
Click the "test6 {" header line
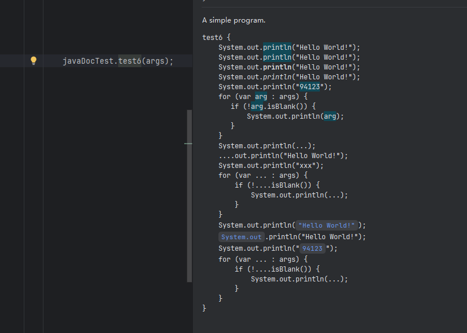pos(216,38)
